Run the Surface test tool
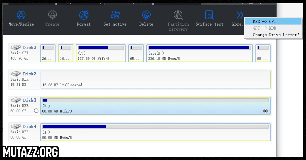Screen dimensions: 306x160 209,15
